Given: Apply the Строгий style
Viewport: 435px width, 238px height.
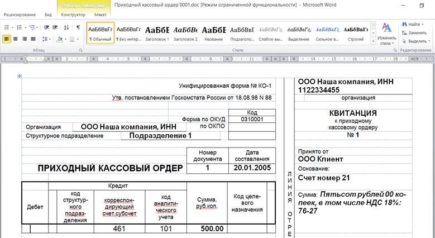Looking at the screenshot, I should coord(356,33).
